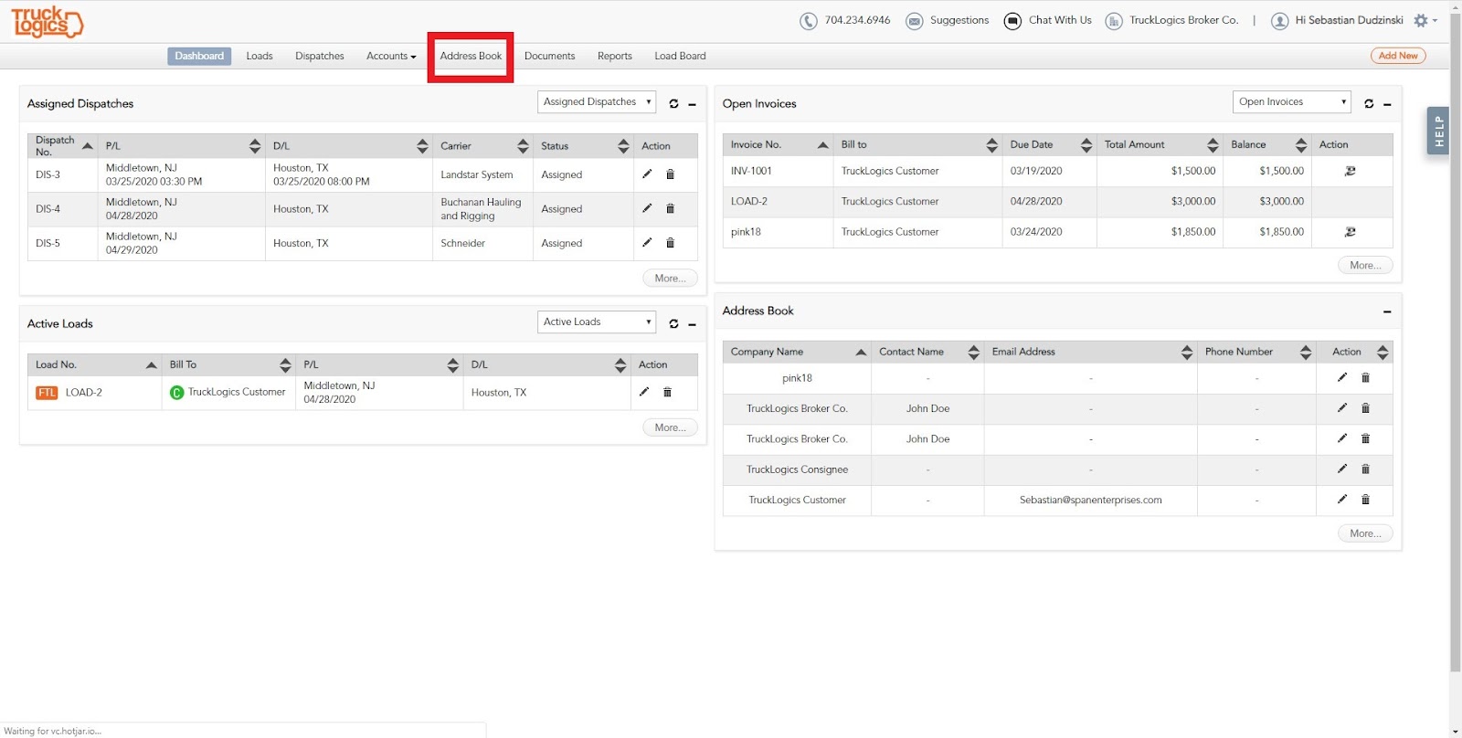1462x738 pixels.
Task: Edit dispatch DIS-5
Action: coord(647,242)
